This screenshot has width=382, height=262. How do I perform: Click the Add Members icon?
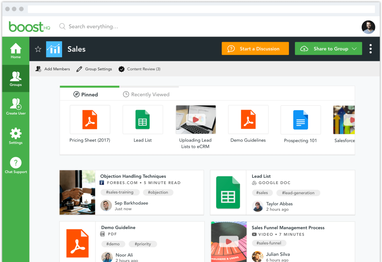[x=38, y=69]
